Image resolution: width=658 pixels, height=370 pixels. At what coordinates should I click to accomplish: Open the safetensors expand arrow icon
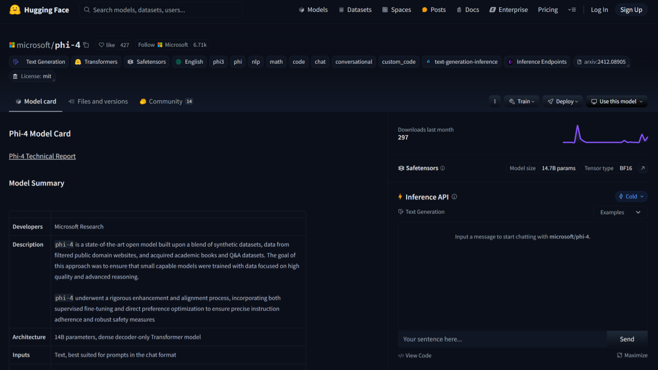[x=642, y=168]
